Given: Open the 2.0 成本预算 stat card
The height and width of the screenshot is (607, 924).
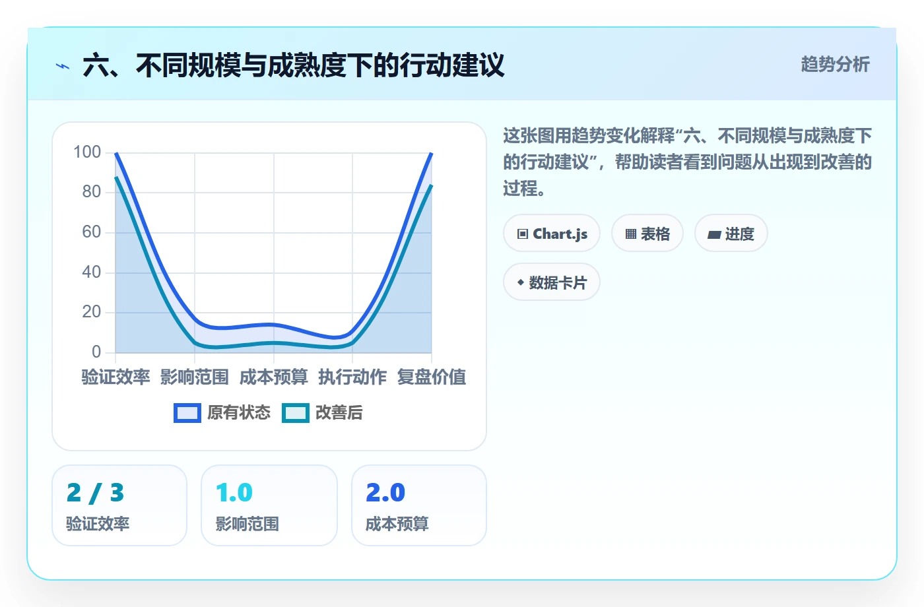Looking at the screenshot, I should coord(419,505).
